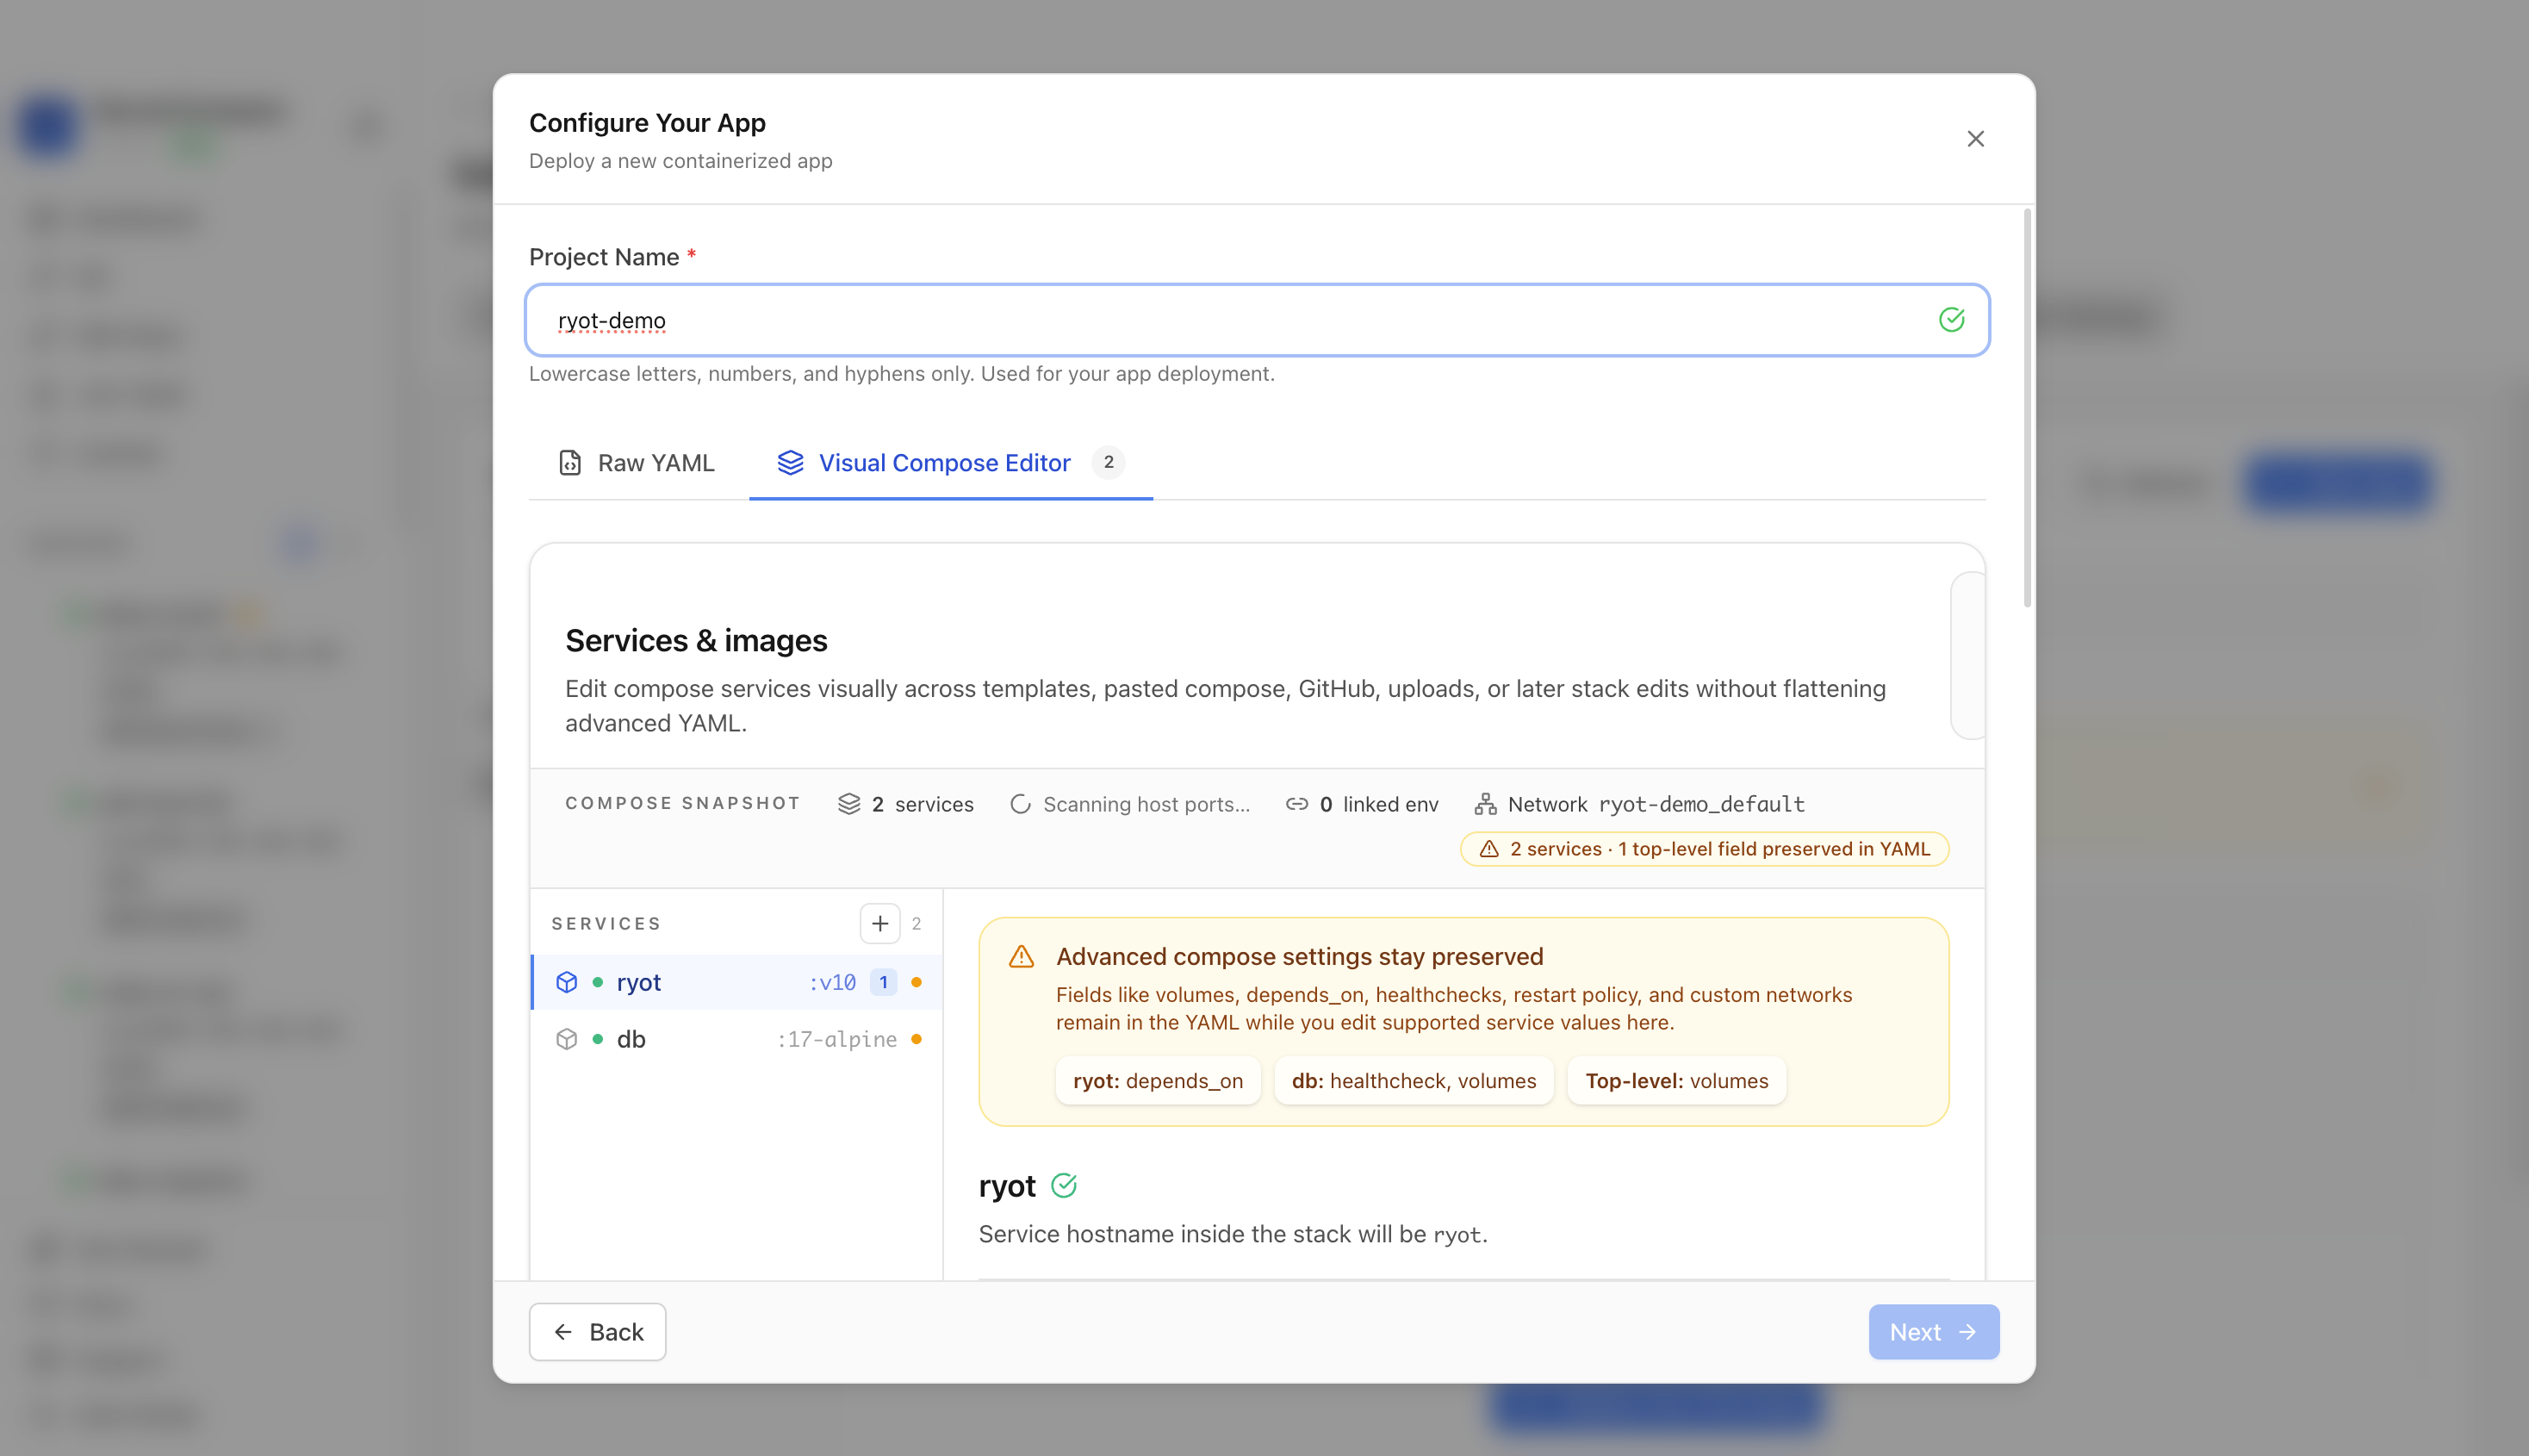Screen dimensions: 2529x1456
Task: Click the :17-alpine tag on the db row
Action: [x=836, y=1039]
